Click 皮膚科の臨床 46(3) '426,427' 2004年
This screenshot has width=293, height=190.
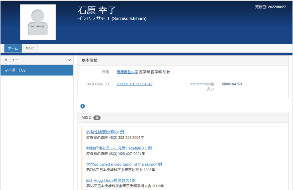pyautogui.click(x=116, y=154)
